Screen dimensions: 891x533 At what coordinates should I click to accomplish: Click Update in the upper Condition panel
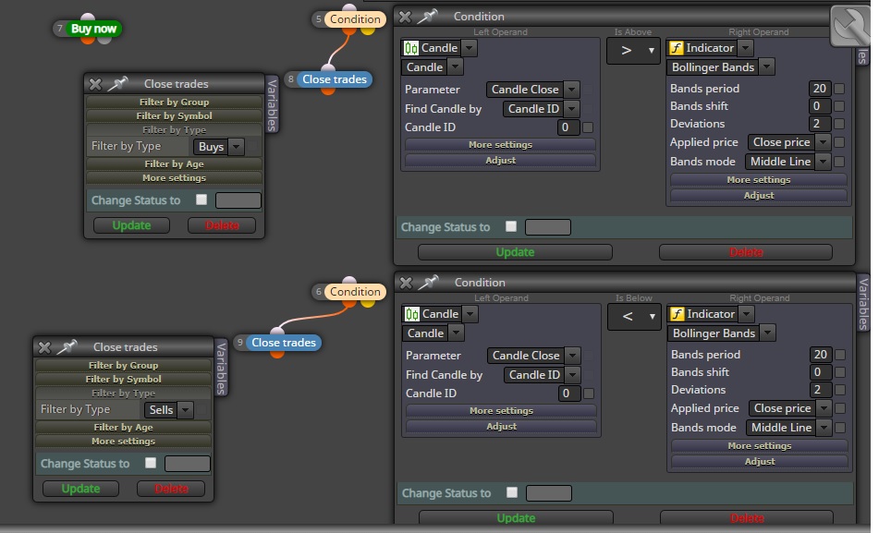coord(515,252)
